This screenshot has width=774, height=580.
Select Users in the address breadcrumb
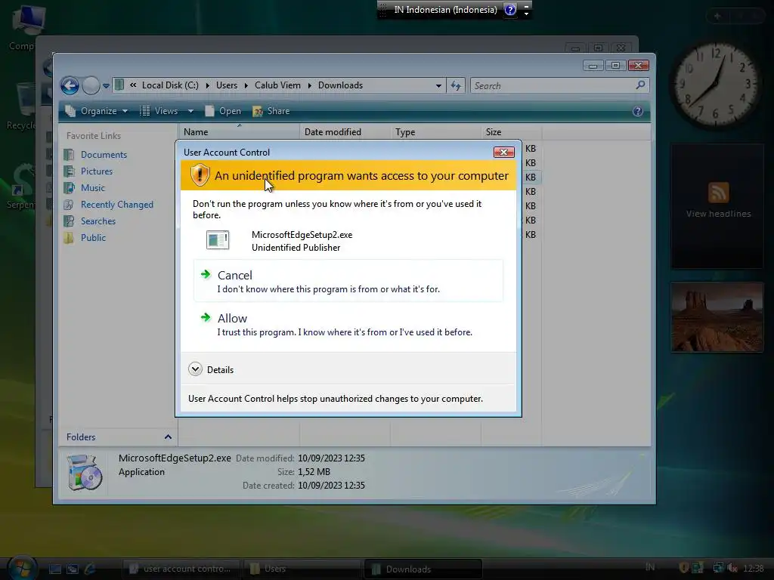coord(227,85)
